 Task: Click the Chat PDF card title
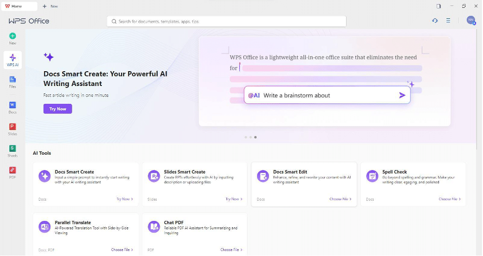click(174, 223)
